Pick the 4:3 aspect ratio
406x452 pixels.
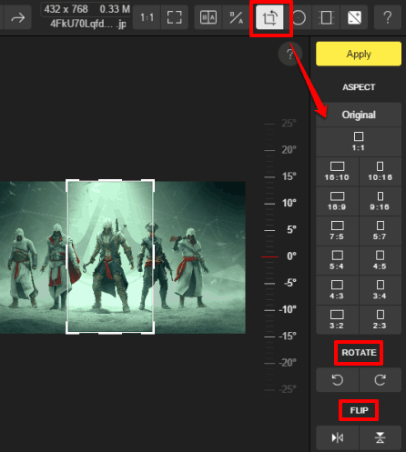point(337,290)
